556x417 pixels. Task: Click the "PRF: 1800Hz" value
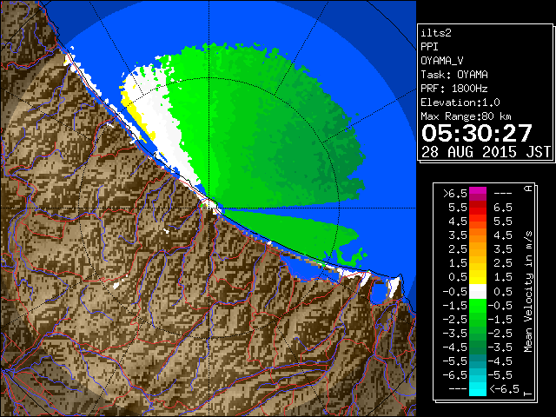pos(454,89)
